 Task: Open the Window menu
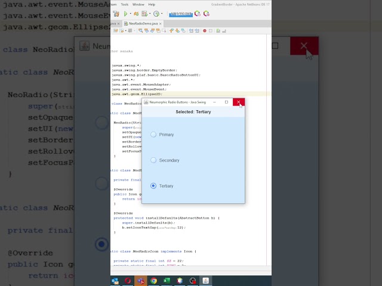(x=138, y=4)
